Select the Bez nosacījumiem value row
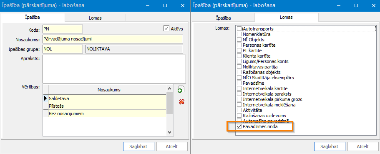The height and width of the screenshot is (154, 380). coord(107,114)
